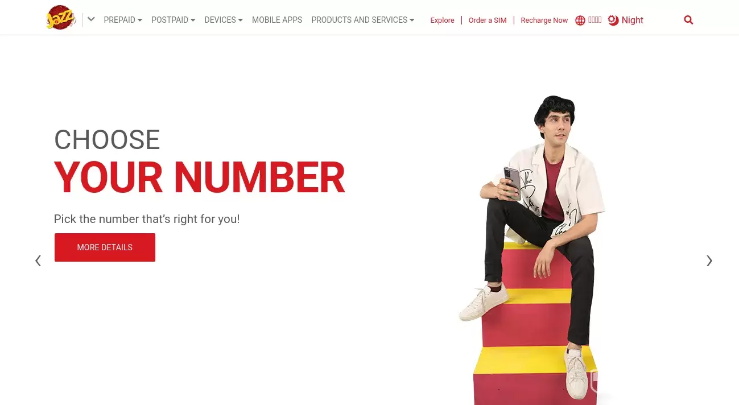The image size is (739, 405).
Task: Expand Products and Services menu
Action: (x=363, y=20)
